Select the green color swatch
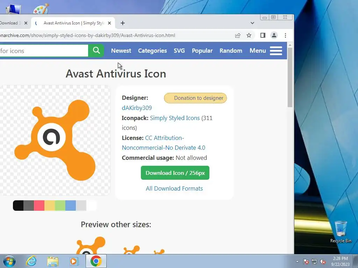 pos(60,206)
